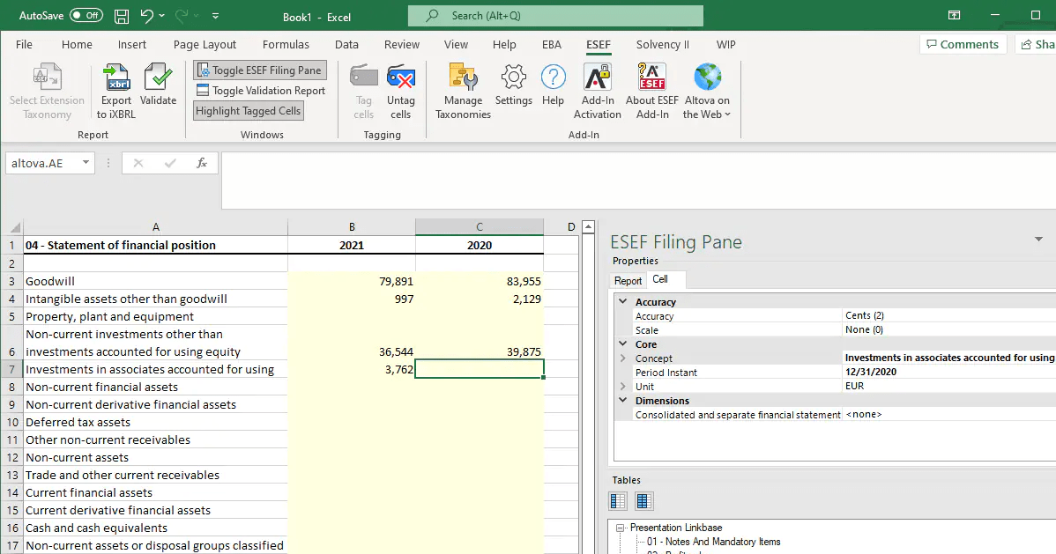Toggle the Validation Report window
The width and height of the screenshot is (1056, 554).
[x=260, y=90]
